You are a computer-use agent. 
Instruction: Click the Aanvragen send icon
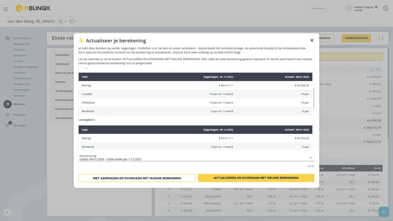(8, 125)
